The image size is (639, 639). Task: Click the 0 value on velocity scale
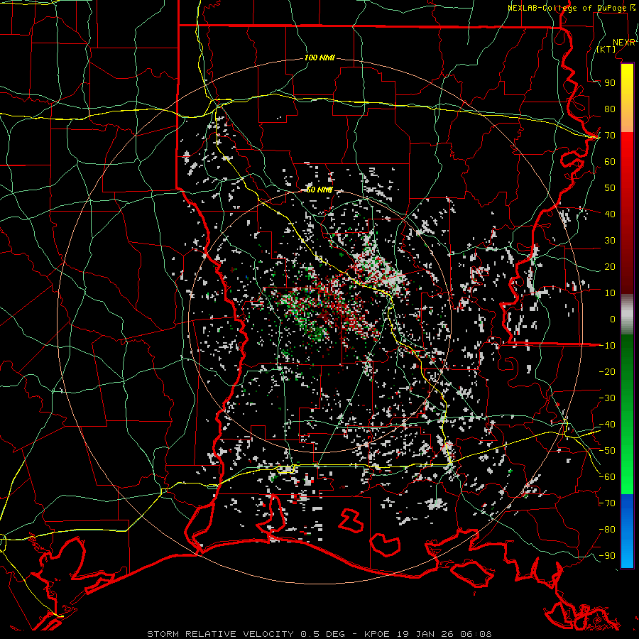613,319
